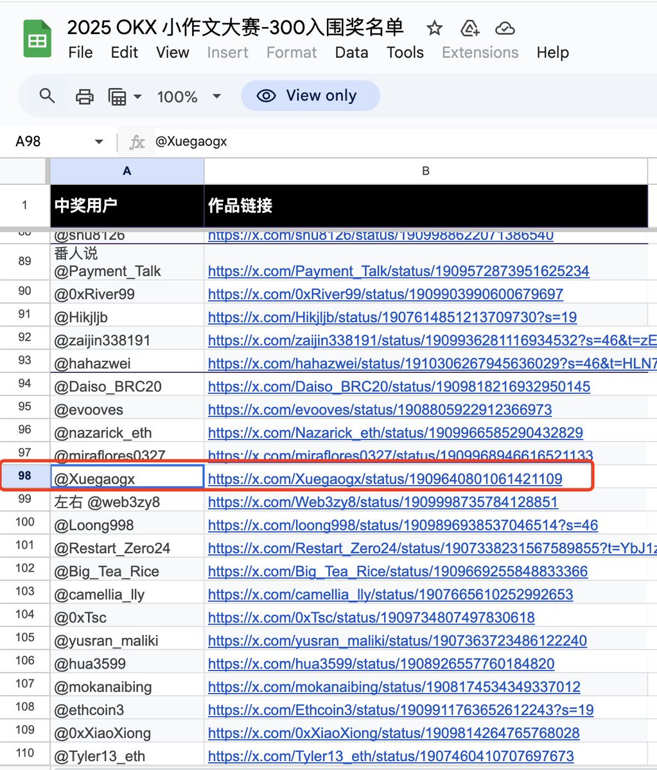This screenshot has height=770, width=657.
Task: Click the View only button
Action: coord(310,96)
